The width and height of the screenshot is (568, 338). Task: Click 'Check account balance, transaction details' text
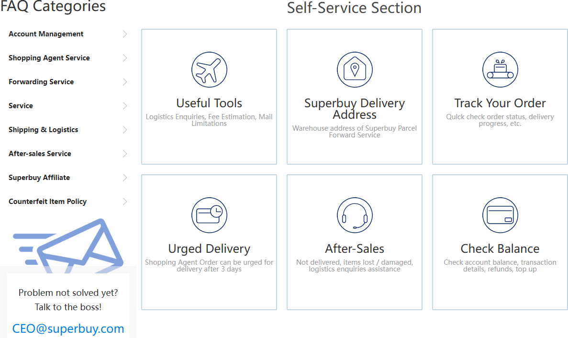point(500,266)
